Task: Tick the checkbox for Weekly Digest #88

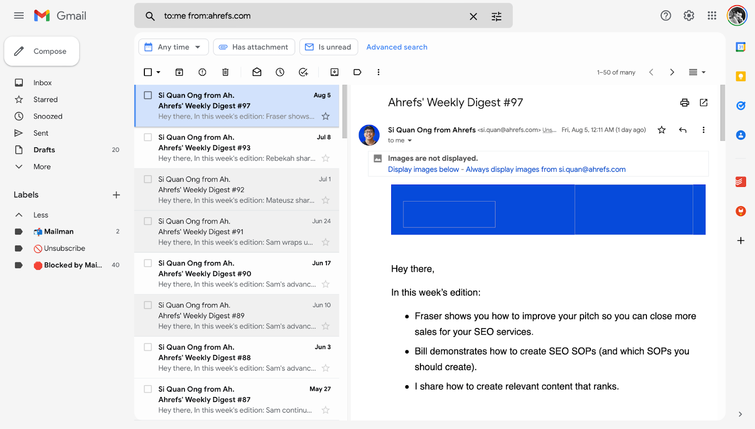Action: 148,347
